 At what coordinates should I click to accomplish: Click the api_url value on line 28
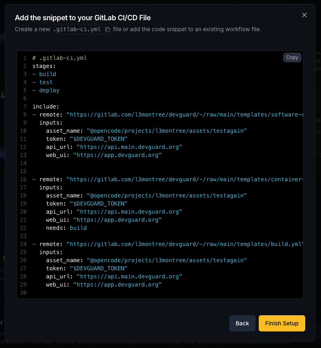point(129,276)
